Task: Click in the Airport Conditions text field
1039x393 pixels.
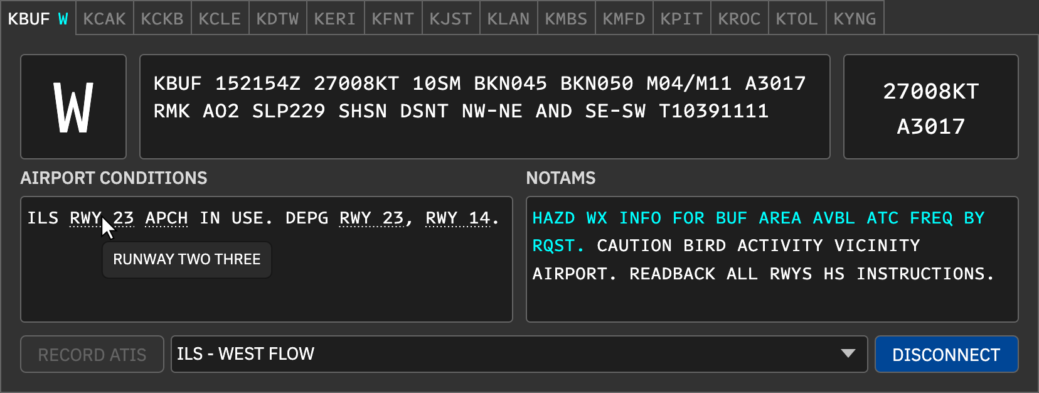Action: click(267, 259)
